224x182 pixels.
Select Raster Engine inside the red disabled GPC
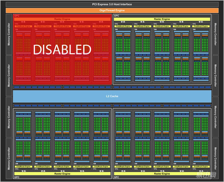click(62, 19)
